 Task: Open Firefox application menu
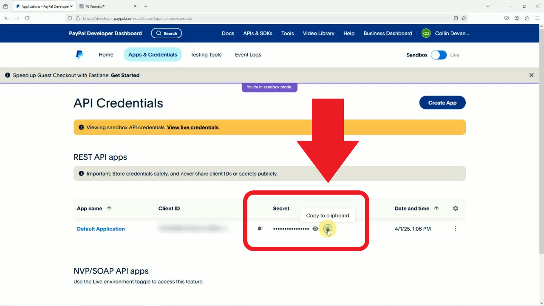pyautogui.click(x=537, y=18)
